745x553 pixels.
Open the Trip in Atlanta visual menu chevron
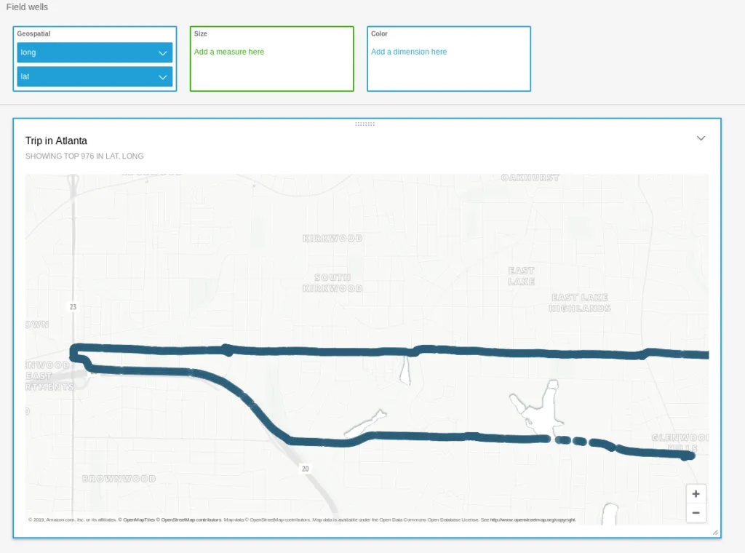[701, 138]
